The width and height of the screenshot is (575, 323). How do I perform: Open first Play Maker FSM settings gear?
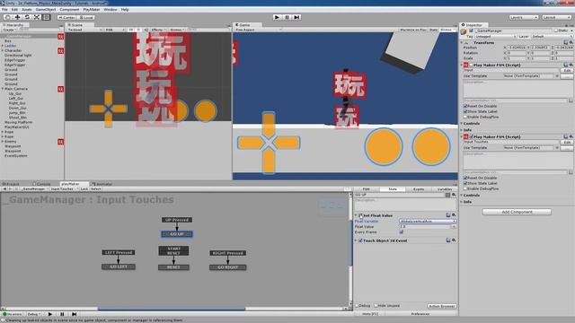pyautogui.click(x=571, y=65)
